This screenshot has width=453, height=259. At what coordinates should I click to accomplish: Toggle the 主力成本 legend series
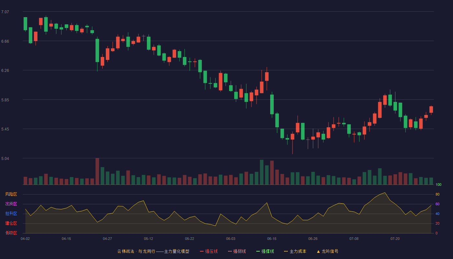click(x=295, y=251)
